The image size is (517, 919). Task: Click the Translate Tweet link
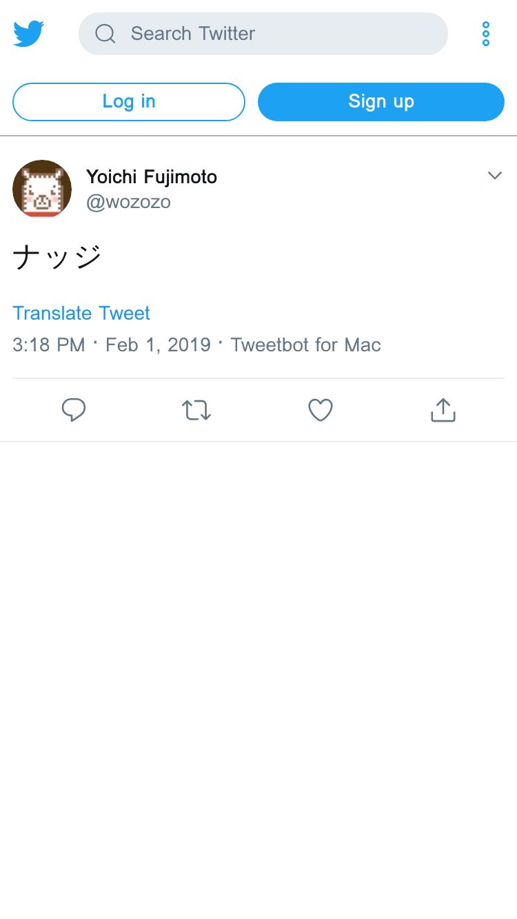[x=81, y=313]
